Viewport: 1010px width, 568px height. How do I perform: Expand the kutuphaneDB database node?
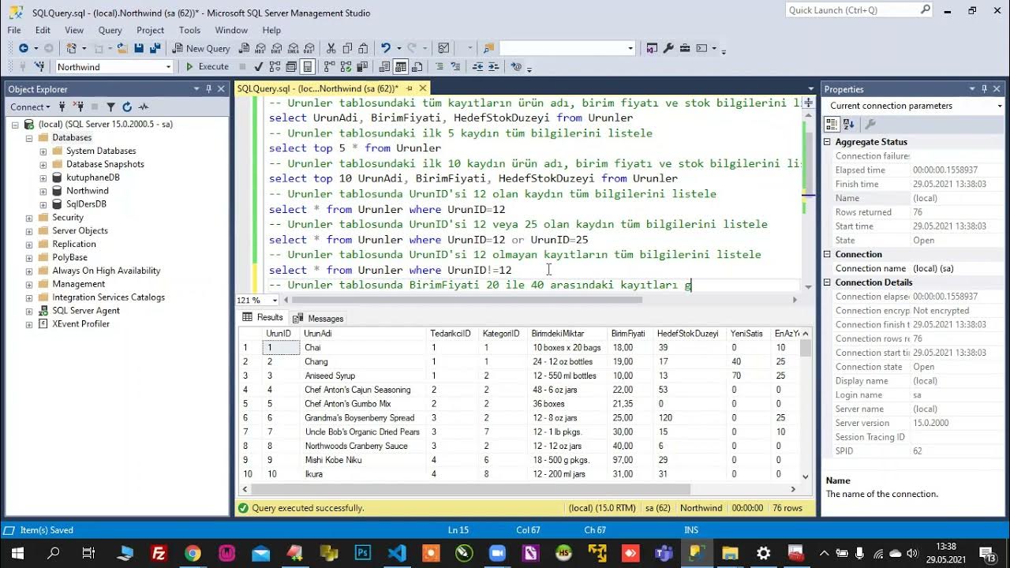coord(43,177)
